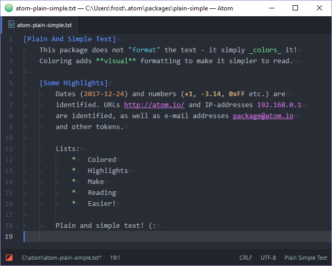The image size is (332, 266).
Task: Click the Atom app icon in title bar
Action: pyautogui.click(x=9, y=8)
